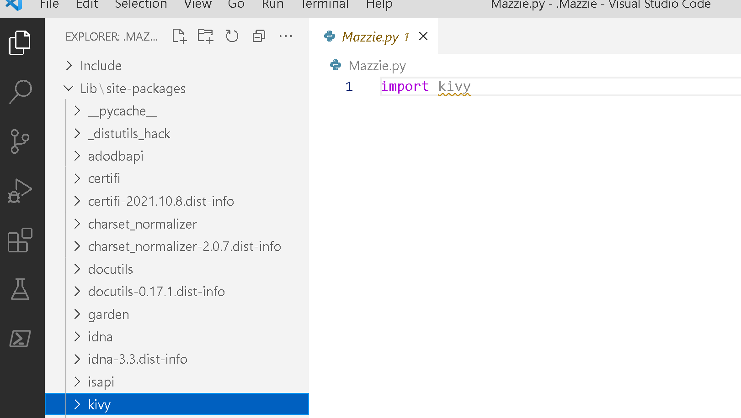Open Explorer more actions ellipsis menu
Image resolution: width=741 pixels, height=418 pixels.
(286, 36)
